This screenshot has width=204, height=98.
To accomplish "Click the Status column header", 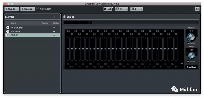I will click(x=56, y=23).
